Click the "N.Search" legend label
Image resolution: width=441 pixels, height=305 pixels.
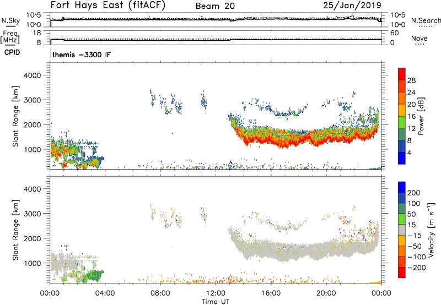coord(426,20)
